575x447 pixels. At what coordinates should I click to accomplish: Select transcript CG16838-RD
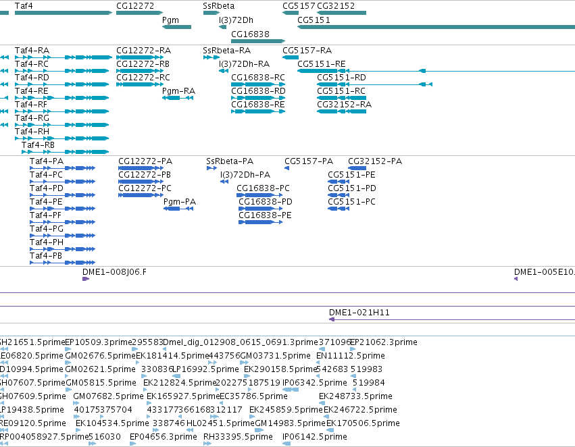pos(258,98)
